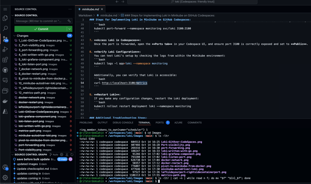This screenshot has height=184, width=311.
Task: Open the Manage settings gear
Action: coord(5,177)
